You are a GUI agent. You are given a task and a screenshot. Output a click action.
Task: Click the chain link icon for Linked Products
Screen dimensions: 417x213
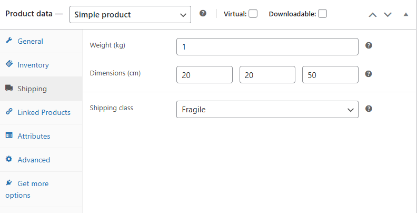(x=9, y=112)
